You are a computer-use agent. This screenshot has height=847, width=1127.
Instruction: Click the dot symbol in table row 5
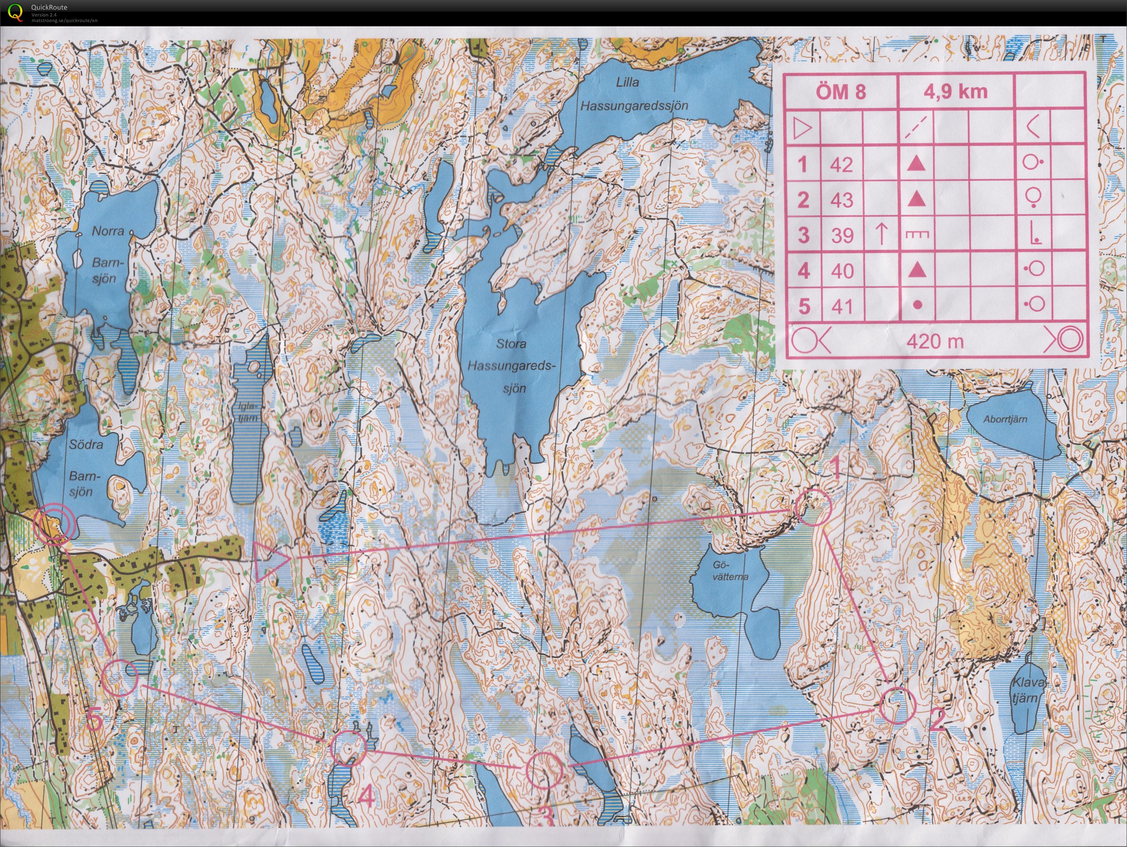917,305
